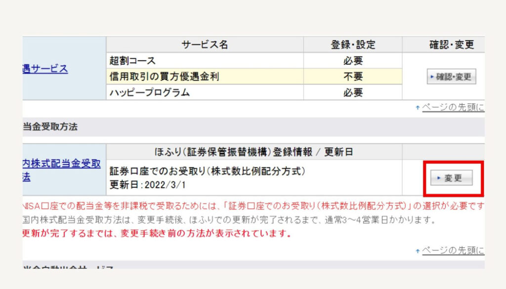
Task: Click the サービス名 column header
Action: [x=205, y=44]
